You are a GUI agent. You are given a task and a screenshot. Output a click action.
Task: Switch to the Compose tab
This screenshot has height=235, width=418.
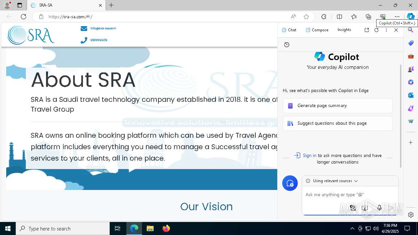click(x=317, y=30)
